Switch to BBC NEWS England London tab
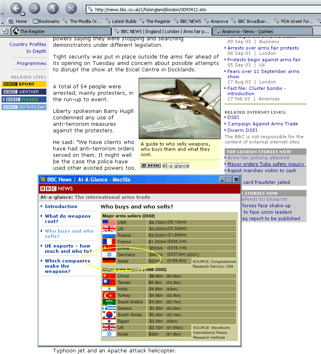The width and height of the screenshot is (321, 354). point(162,31)
